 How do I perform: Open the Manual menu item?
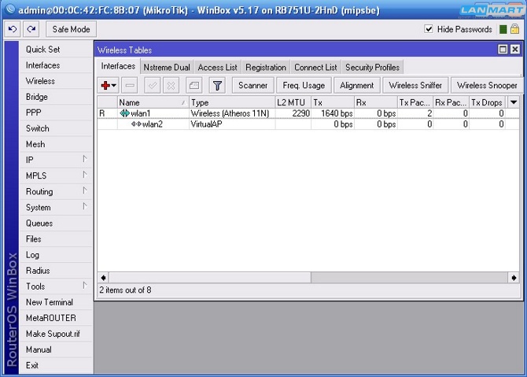click(56, 349)
